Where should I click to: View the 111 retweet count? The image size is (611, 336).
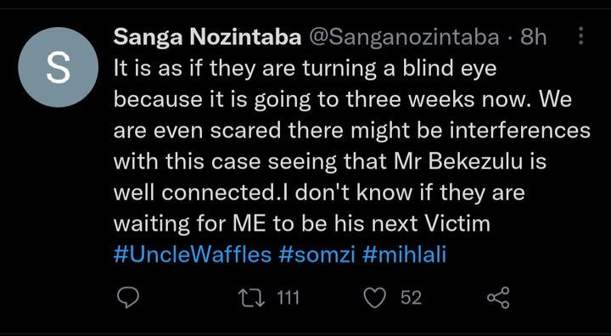click(x=288, y=299)
